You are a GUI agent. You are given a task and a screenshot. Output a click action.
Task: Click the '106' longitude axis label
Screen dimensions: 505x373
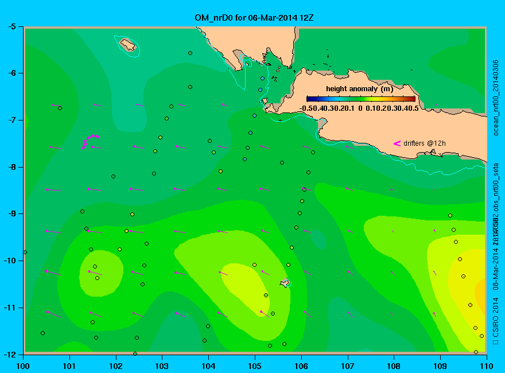pos(301,366)
